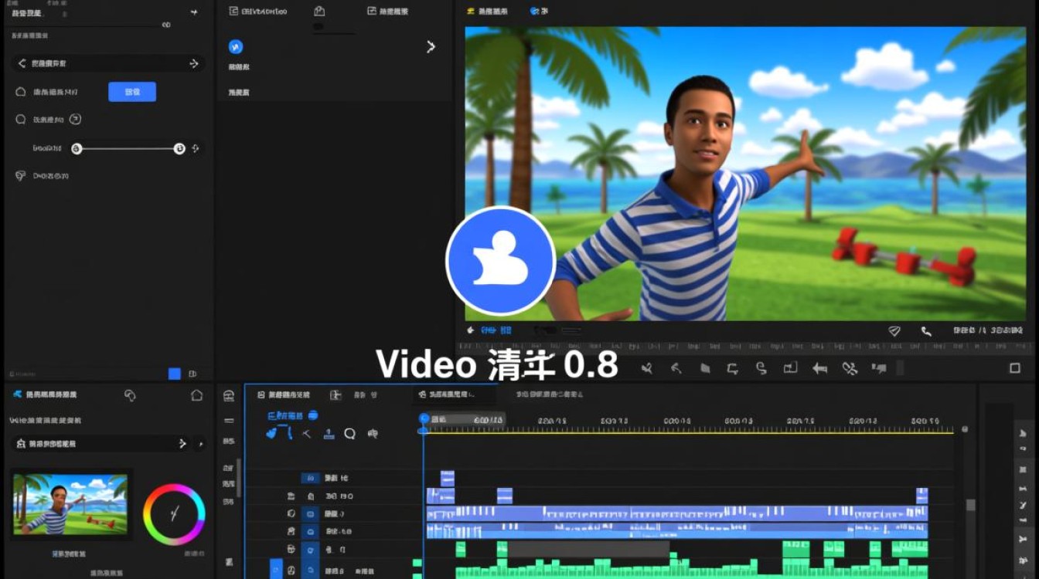This screenshot has height=579, width=1039.
Task: Select the small blue clip on the topmost track
Action: coord(448,478)
